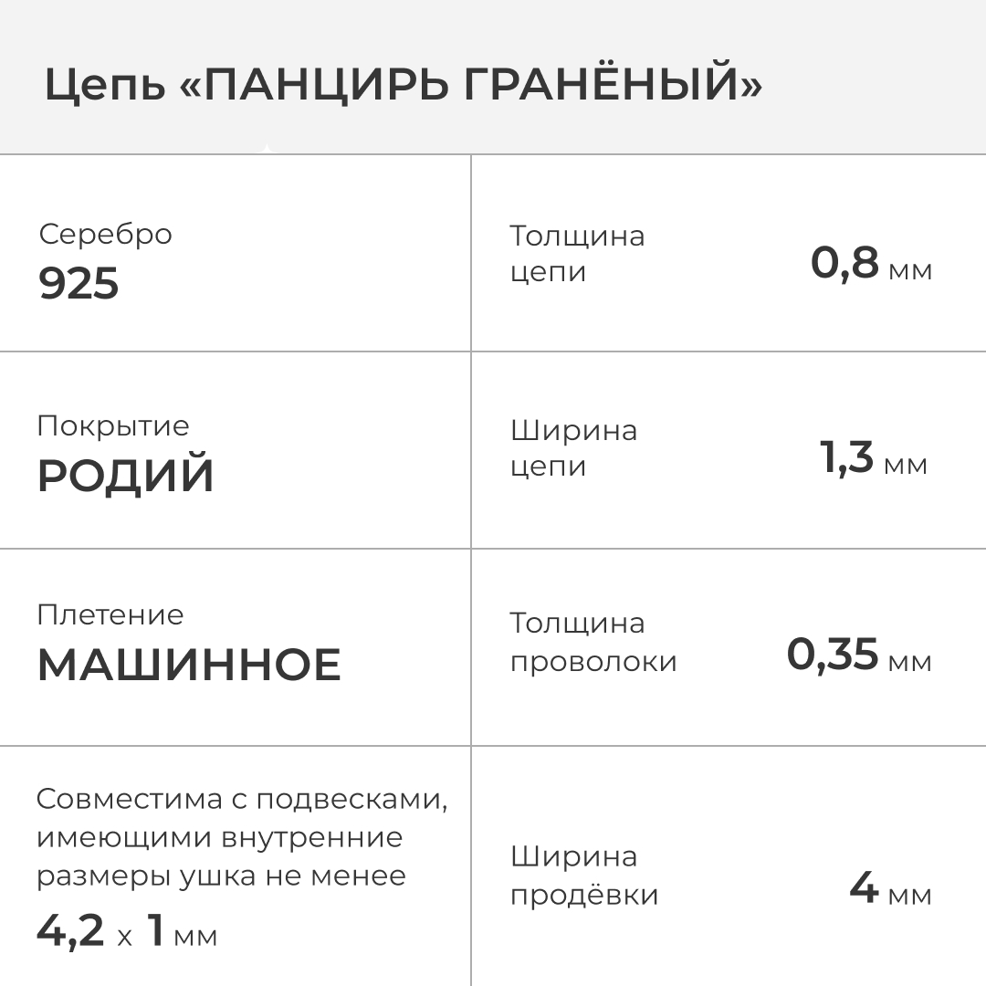Click the 4 мм threading width value
This screenshot has width=986, height=986.
click(890, 888)
